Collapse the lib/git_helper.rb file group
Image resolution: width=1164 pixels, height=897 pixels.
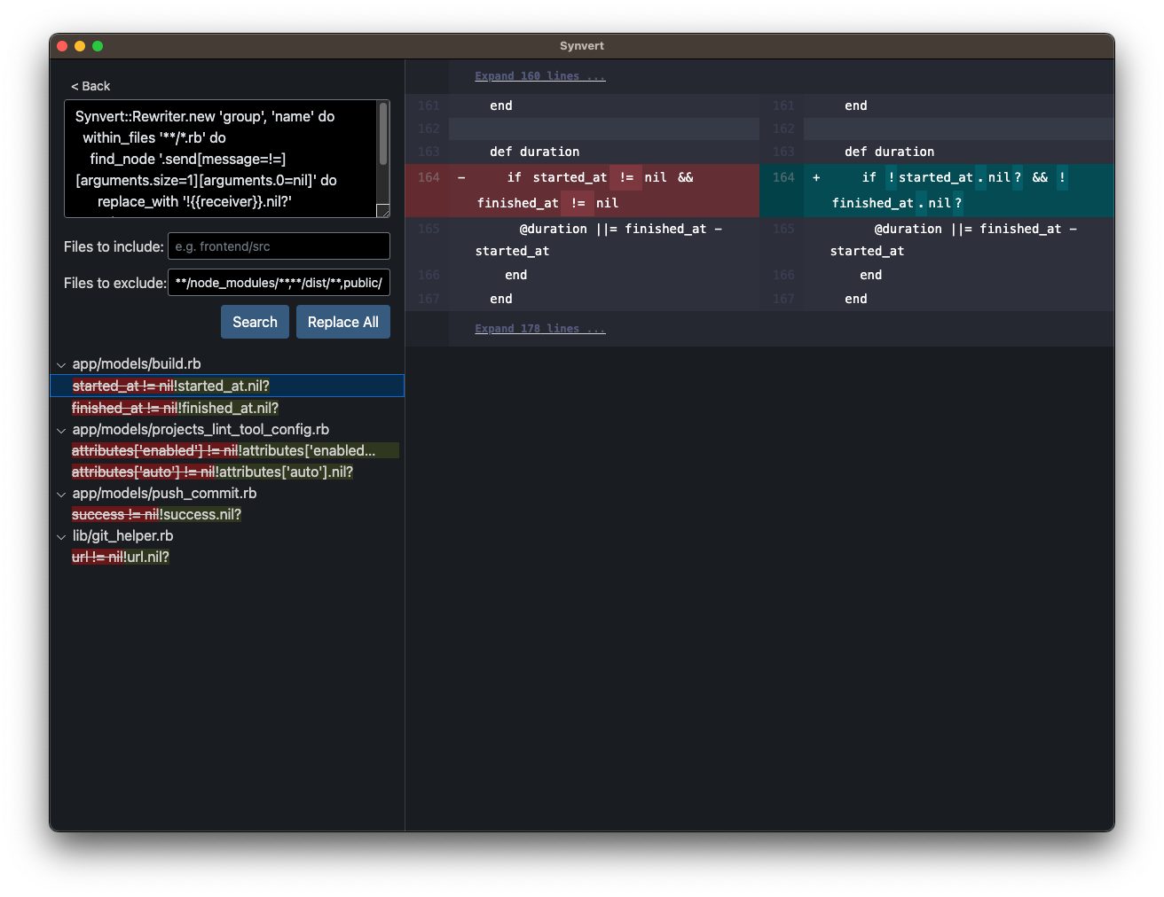(x=61, y=536)
